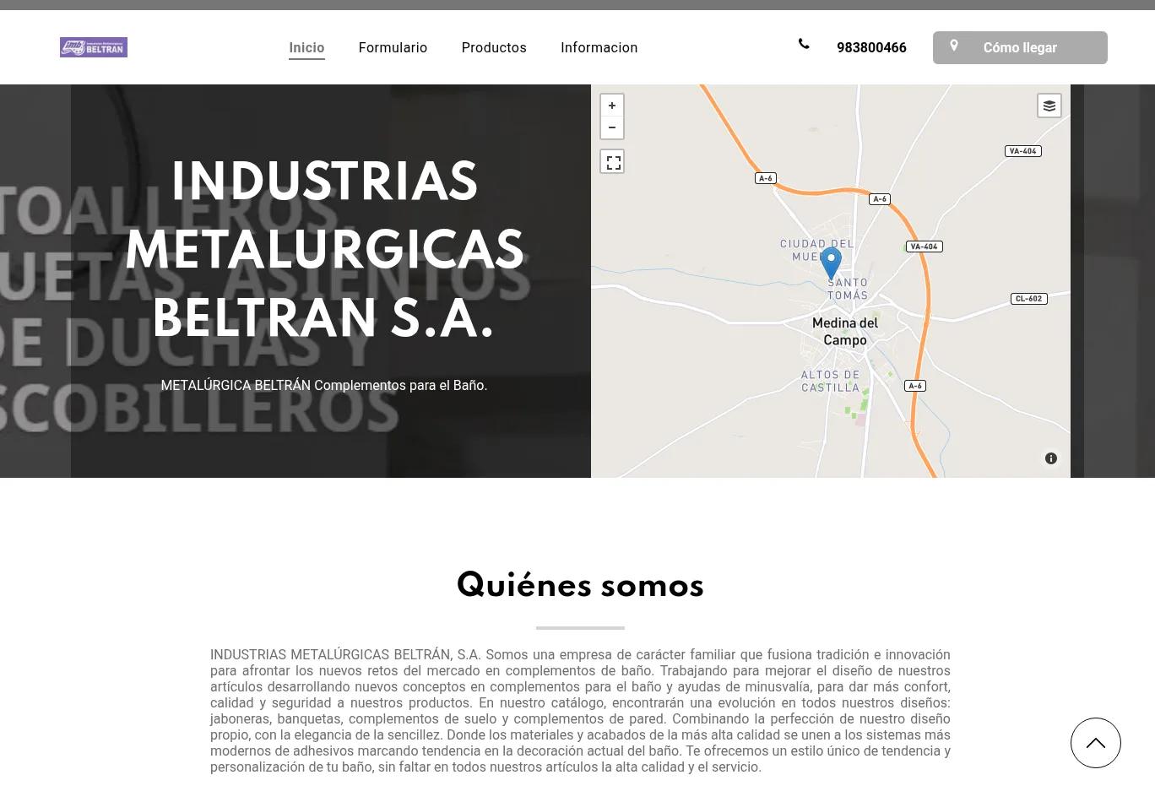Call the 983800466 phone number link

[871, 48]
